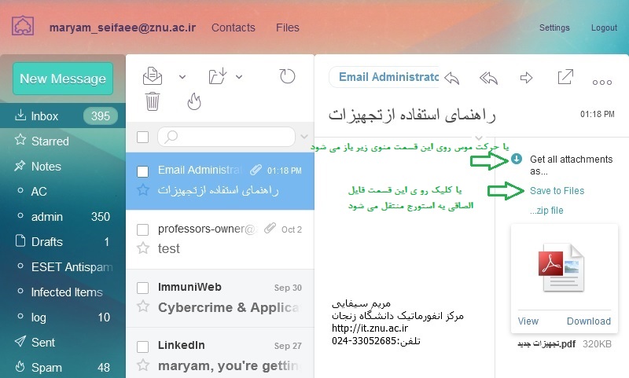Tick the checkbox for the professors-owner email
This screenshot has width=629, height=378.
[143, 229]
